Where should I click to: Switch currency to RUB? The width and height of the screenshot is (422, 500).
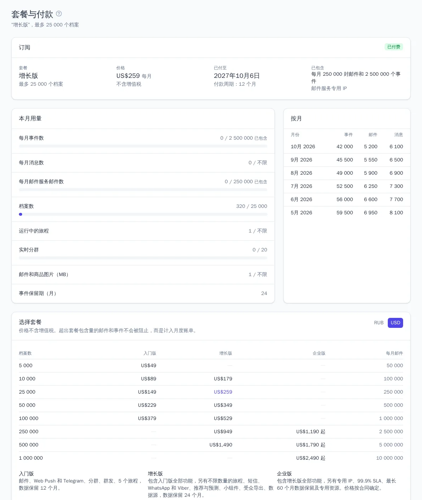tap(379, 322)
